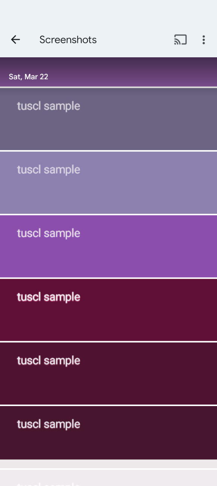
Task: Open the slate gray-purple screenshot thumbnail
Action: pyautogui.click(x=108, y=119)
